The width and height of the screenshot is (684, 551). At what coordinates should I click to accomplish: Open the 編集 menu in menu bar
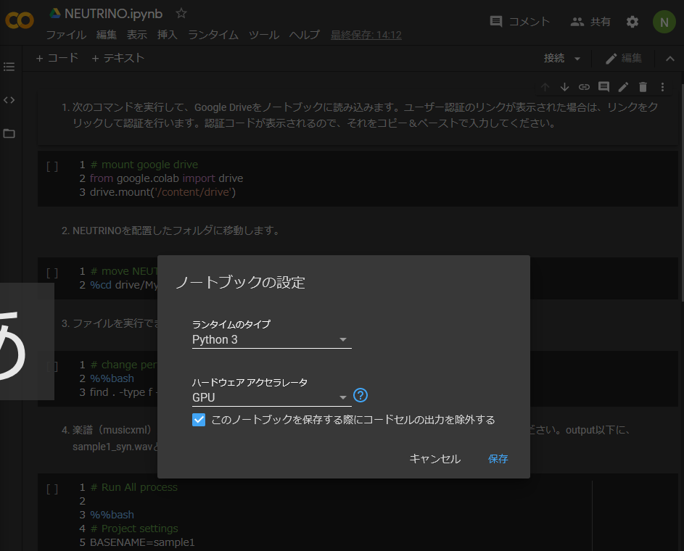pos(107,35)
